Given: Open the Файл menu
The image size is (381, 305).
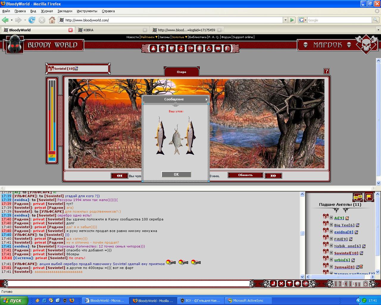Looking at the screenshot, I should (6, 11).
